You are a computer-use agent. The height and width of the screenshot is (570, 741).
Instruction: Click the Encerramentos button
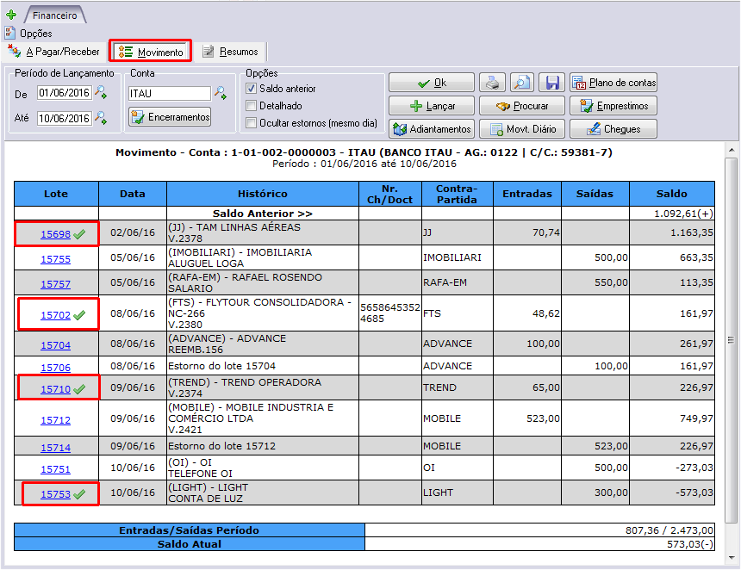point(170,116)
